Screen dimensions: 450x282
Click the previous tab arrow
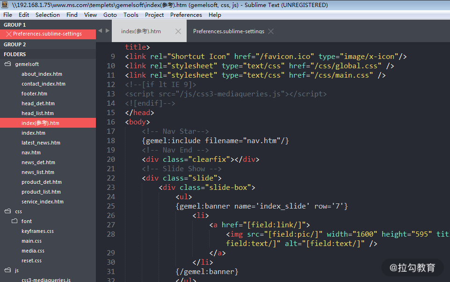coord(100,30)
